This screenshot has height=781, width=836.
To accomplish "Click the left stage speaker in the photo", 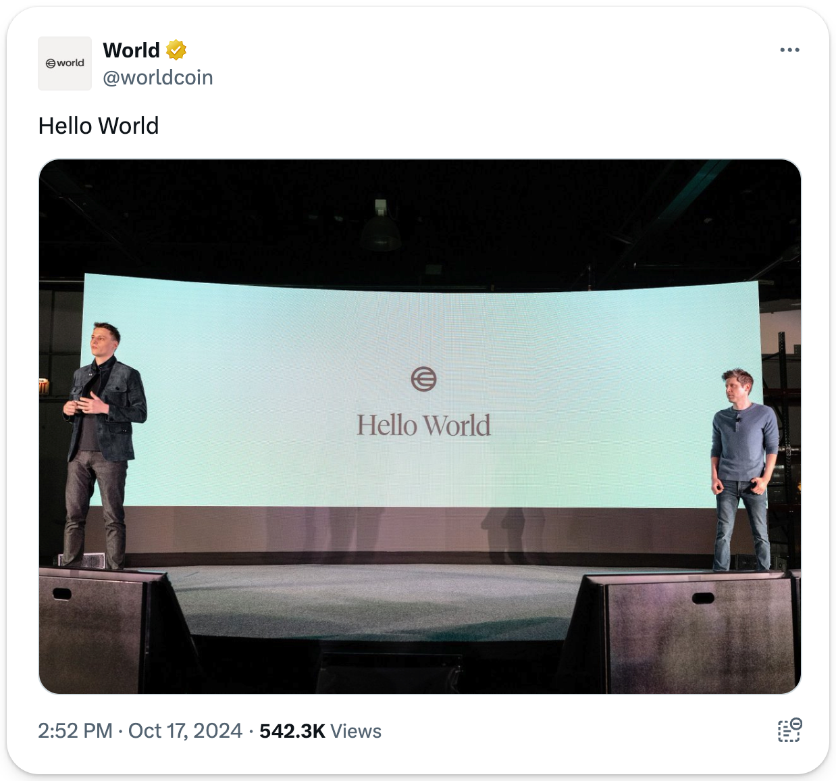I will click(x=101, y=628).
